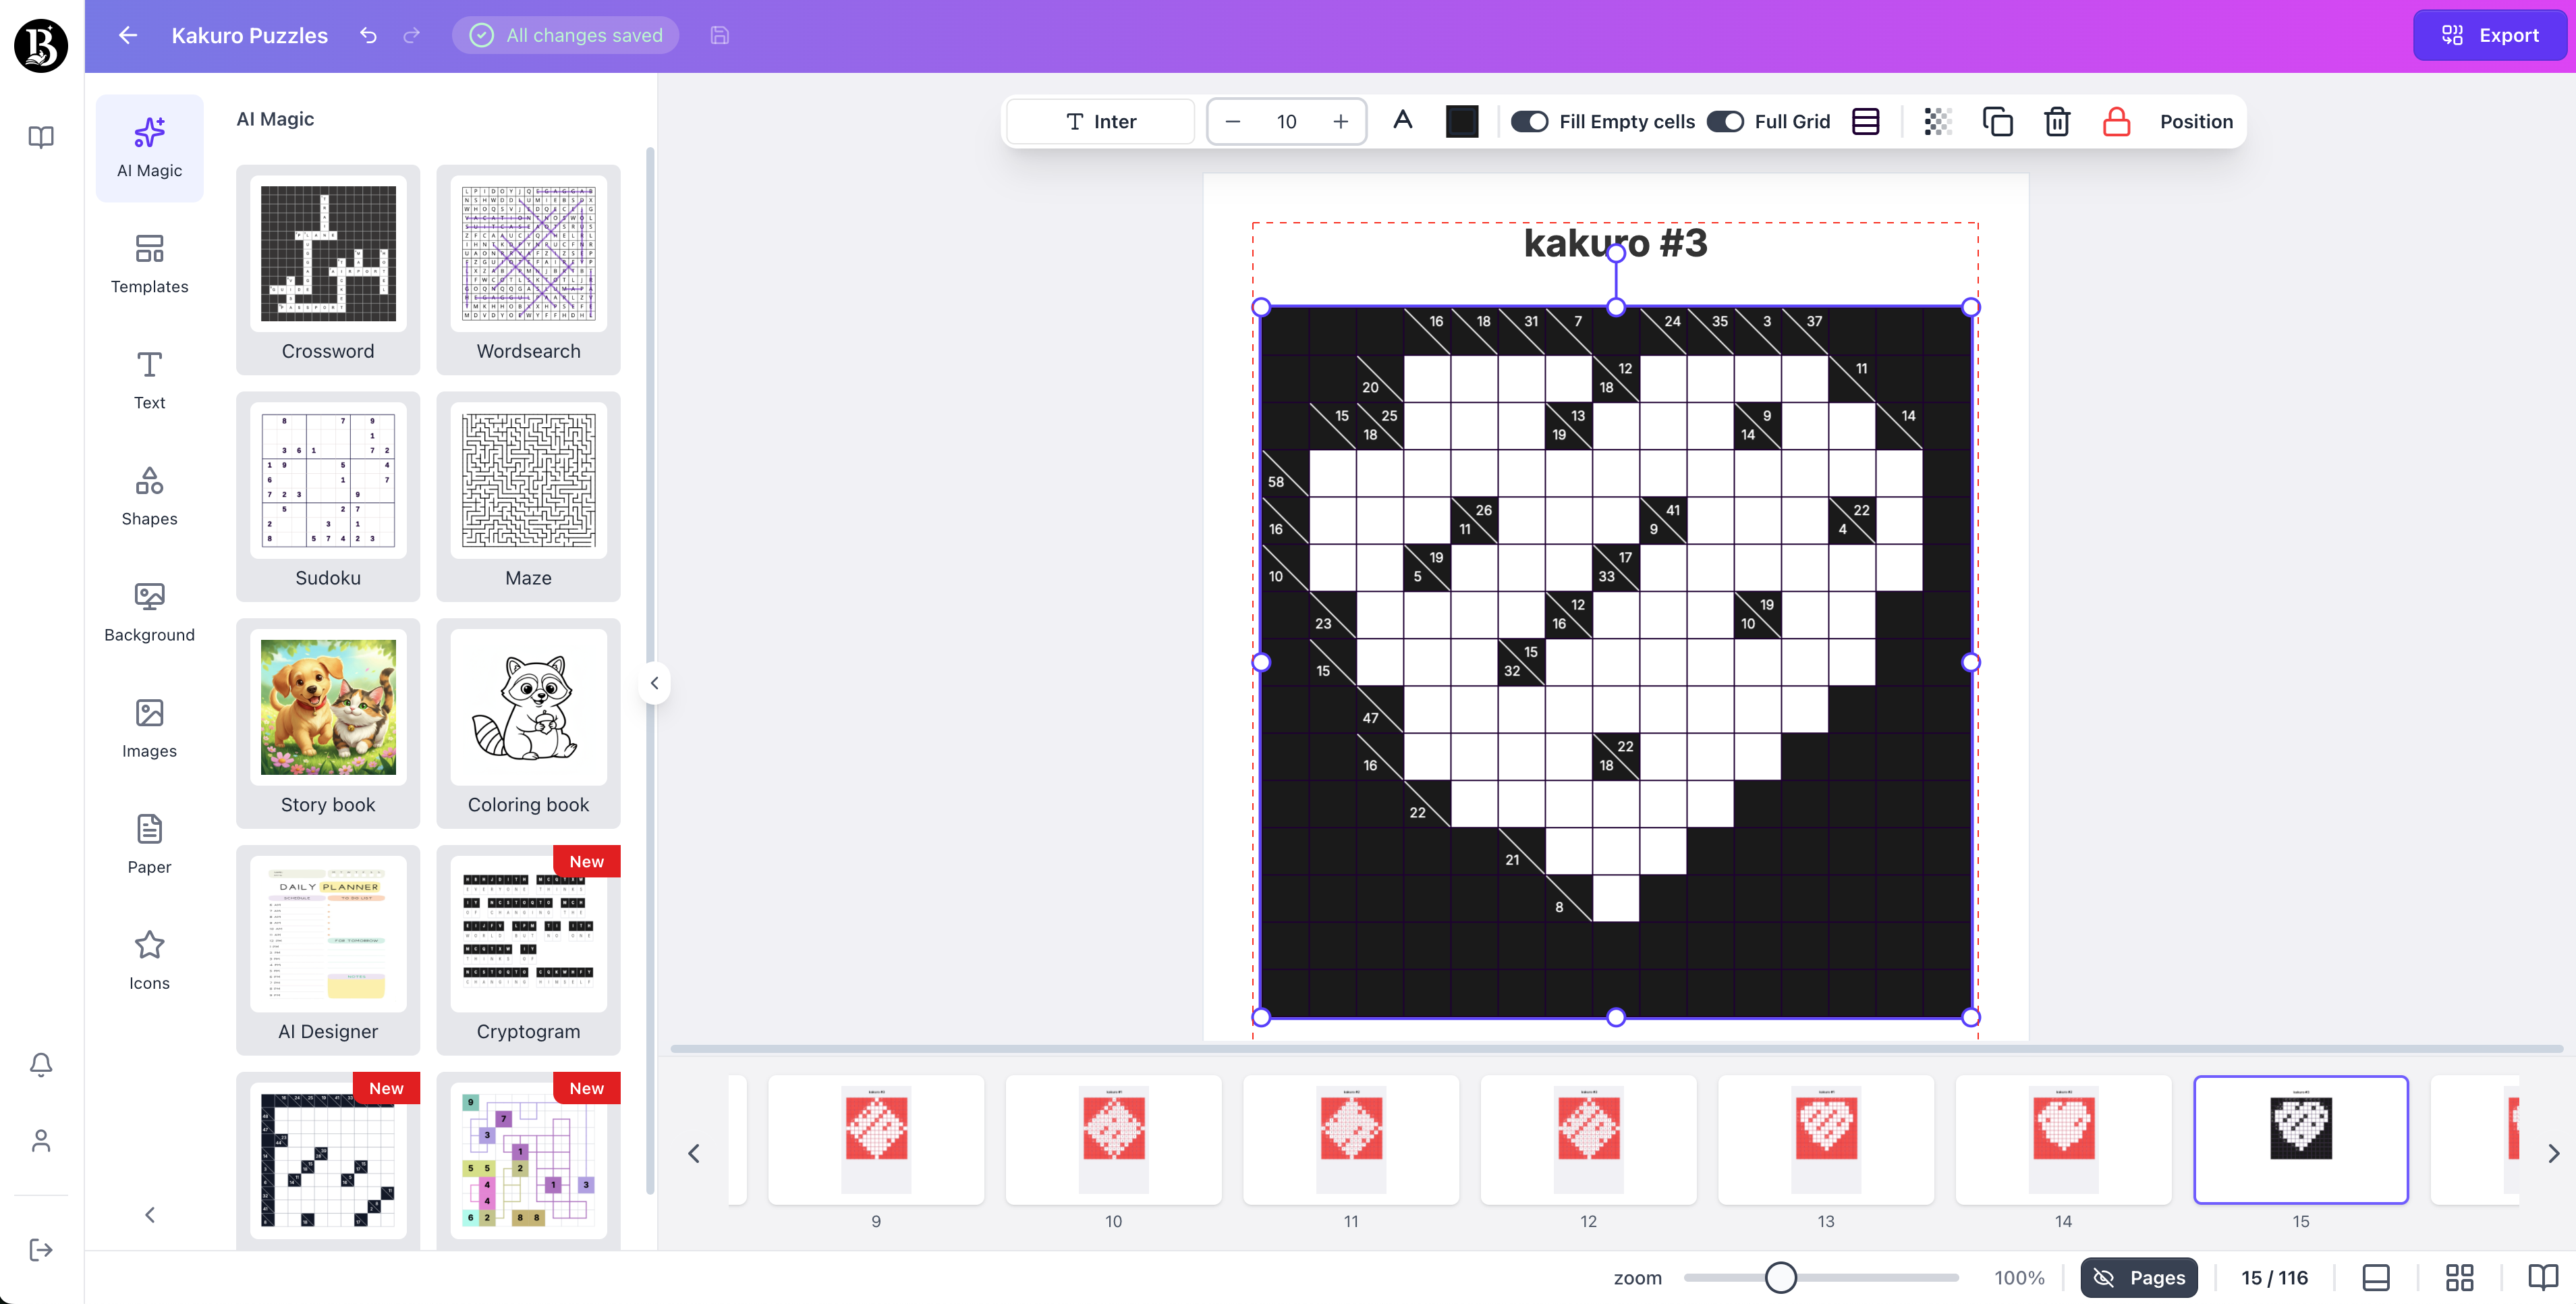Duplicate the selected kakuro grid
The image size is (2576, 1304).
(x=1998, y=121)
